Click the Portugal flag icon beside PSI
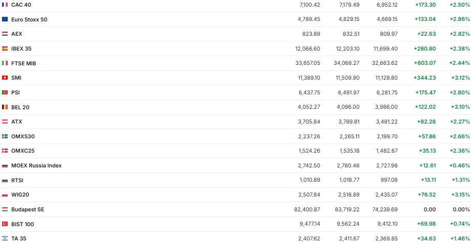The image size is (471, 244). point(5,92)
